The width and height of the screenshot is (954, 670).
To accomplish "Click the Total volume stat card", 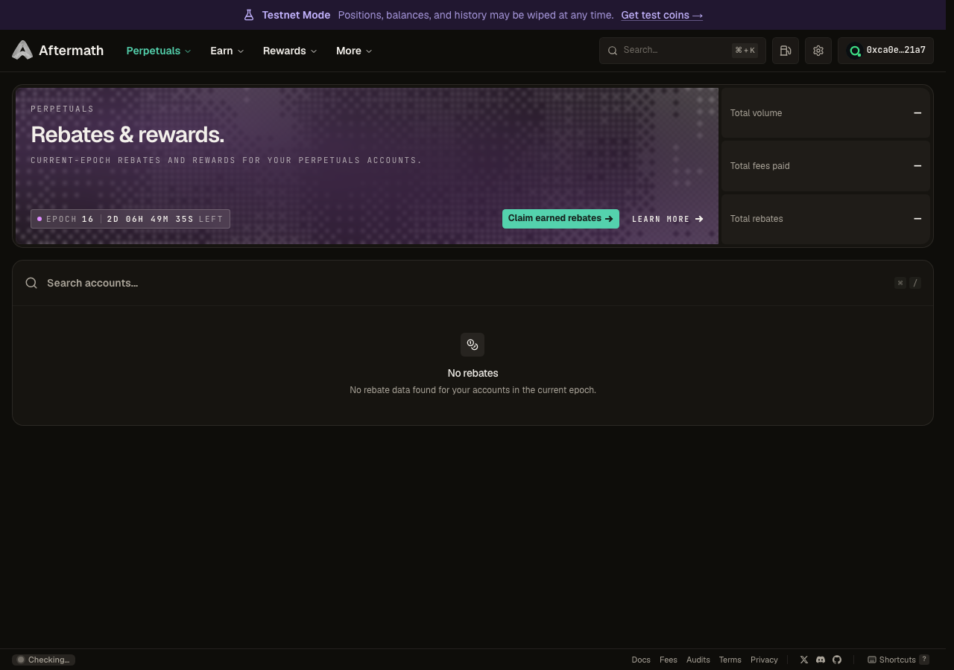I will click(826, 113).
